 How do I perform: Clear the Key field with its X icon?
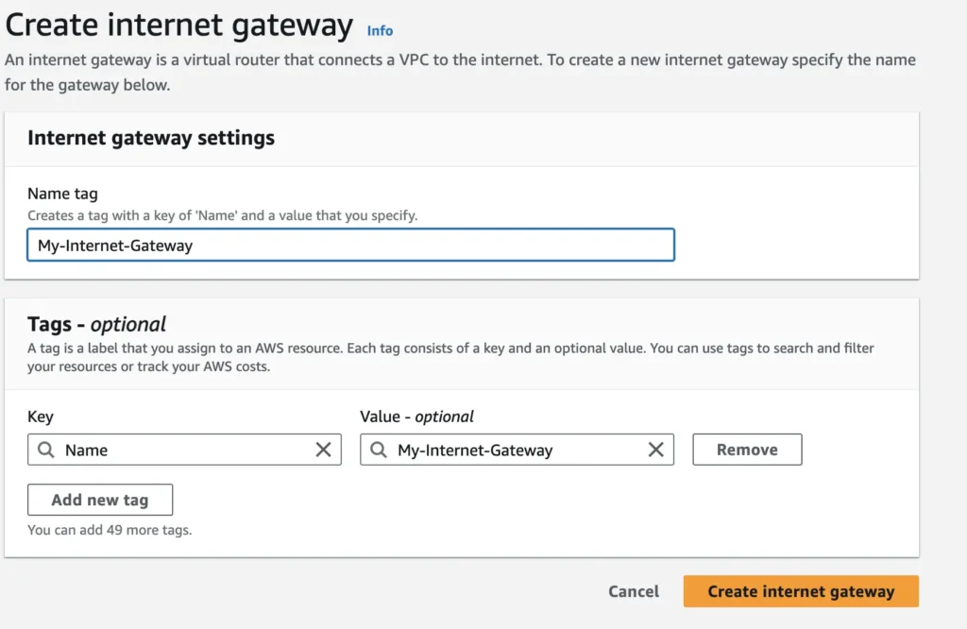323,450
